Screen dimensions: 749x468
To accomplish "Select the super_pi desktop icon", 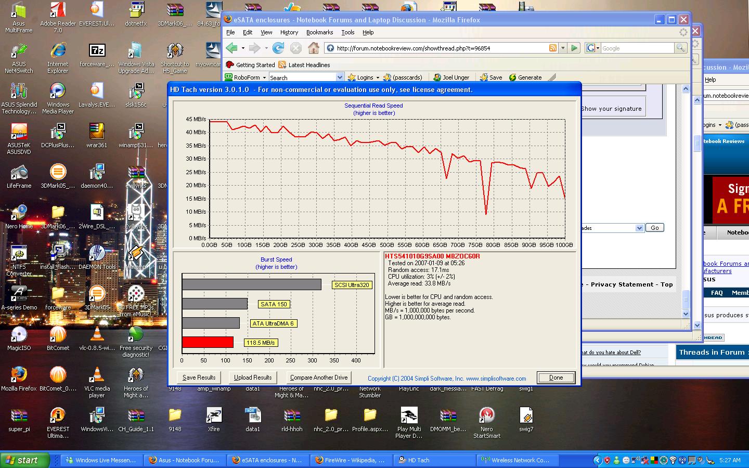I will [x=19, y=420].
